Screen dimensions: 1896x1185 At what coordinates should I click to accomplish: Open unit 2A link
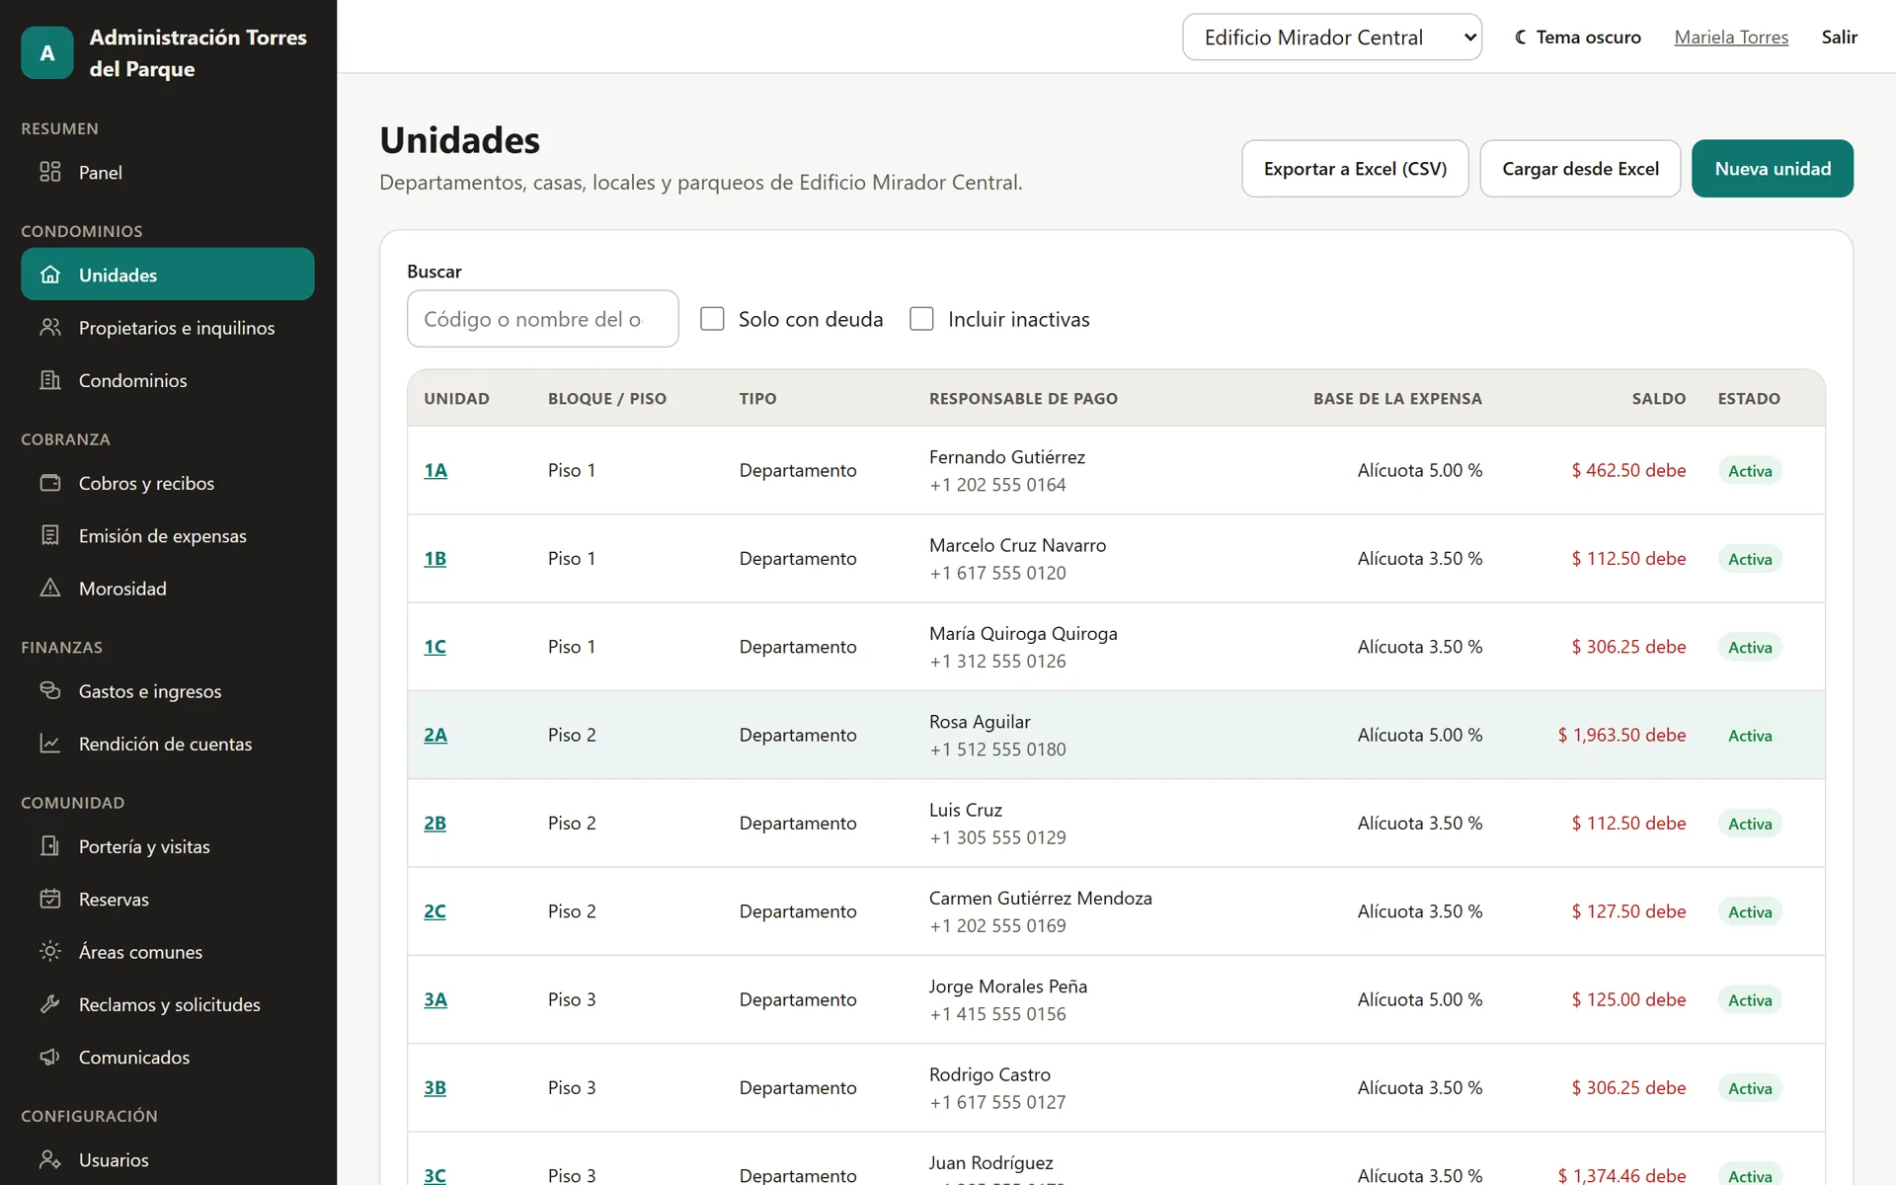(x=435, y=735)
